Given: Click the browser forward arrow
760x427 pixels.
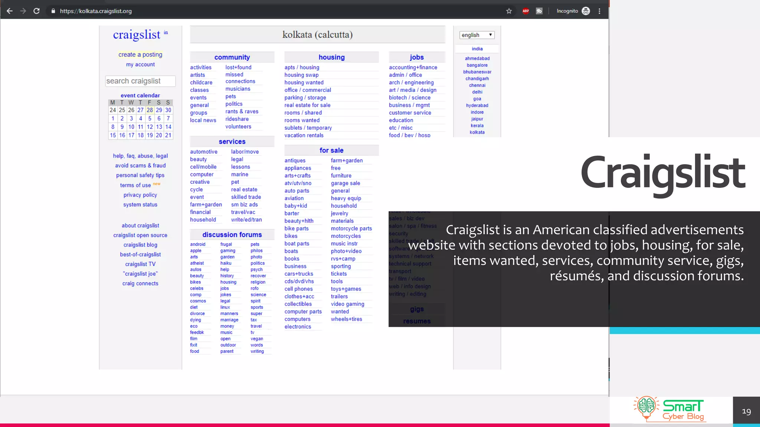Looking at the screenshot, I should point(23,11).
